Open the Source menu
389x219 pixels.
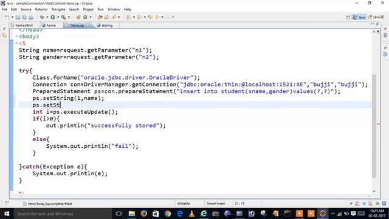point(26,9)
